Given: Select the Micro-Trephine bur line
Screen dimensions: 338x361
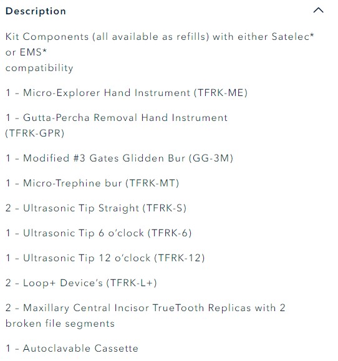Looking at the screenshot, I should 92,183.
